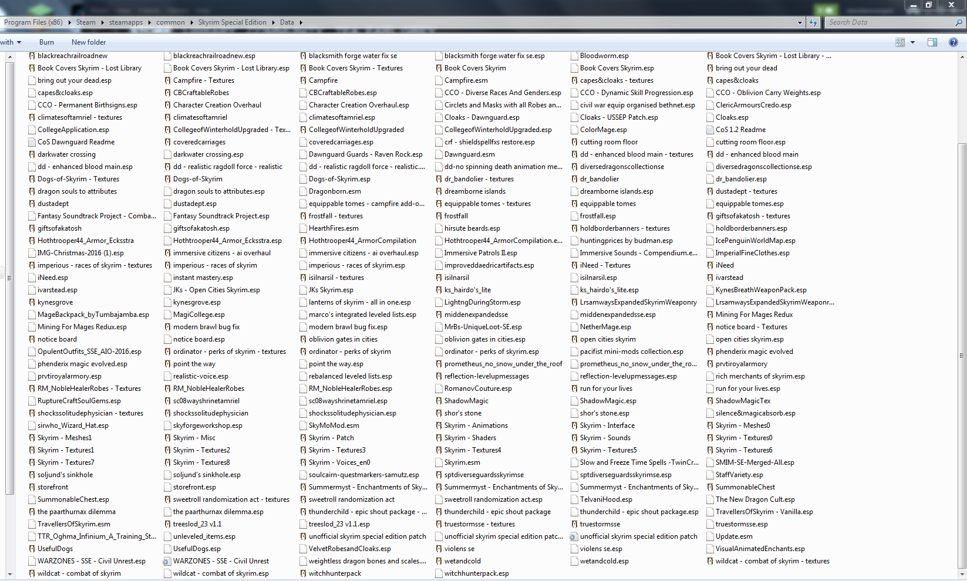
Task: Select the Skyrim - Animations archive icon
Action: coord(439,425)
